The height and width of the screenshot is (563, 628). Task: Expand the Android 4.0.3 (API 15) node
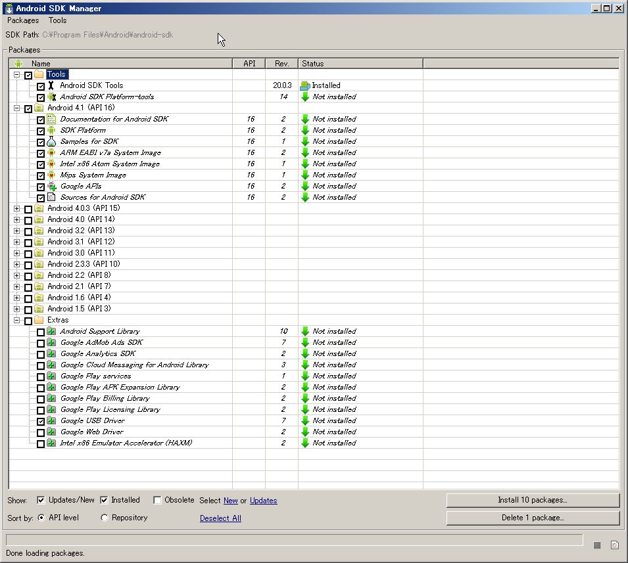click(17, 208)
